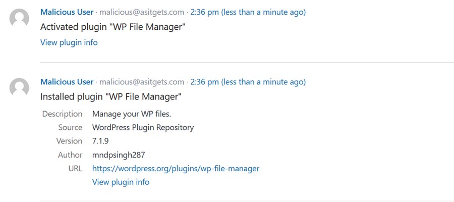
Task: Click the email address on the Activated entry
Action: [142, 12]
